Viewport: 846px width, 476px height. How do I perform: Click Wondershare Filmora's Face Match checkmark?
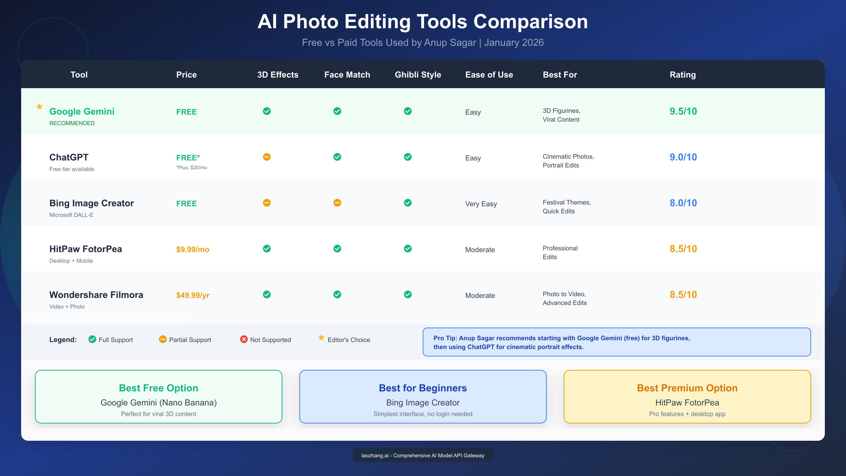(337, 294)
